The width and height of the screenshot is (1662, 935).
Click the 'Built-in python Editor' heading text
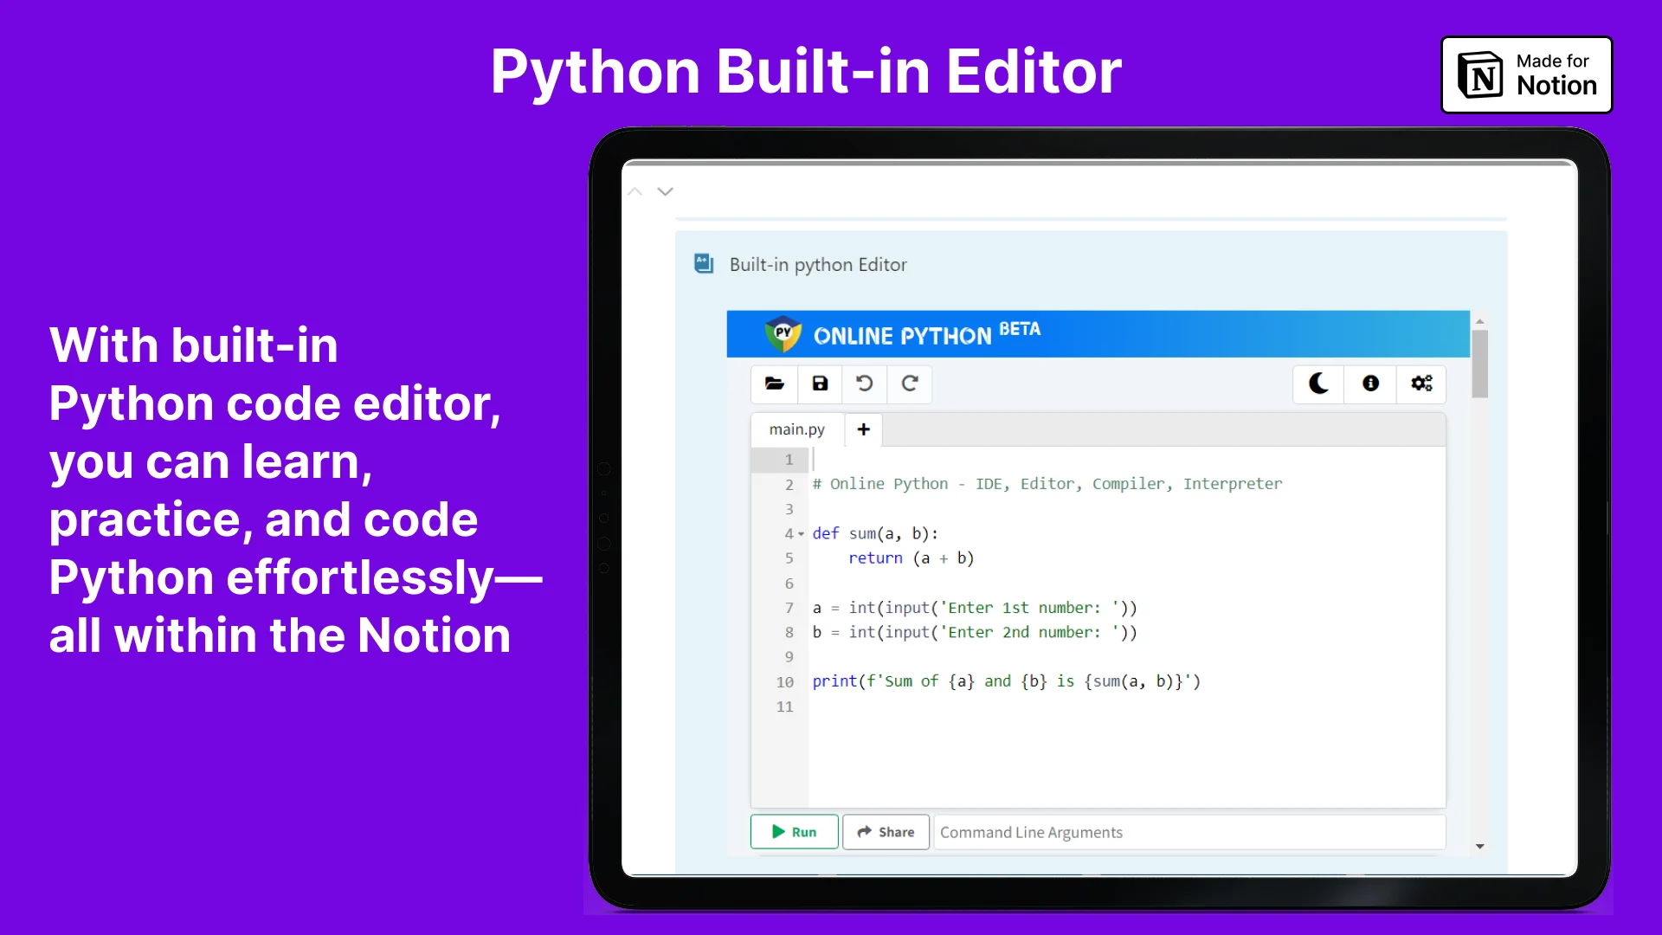[818, 265]
